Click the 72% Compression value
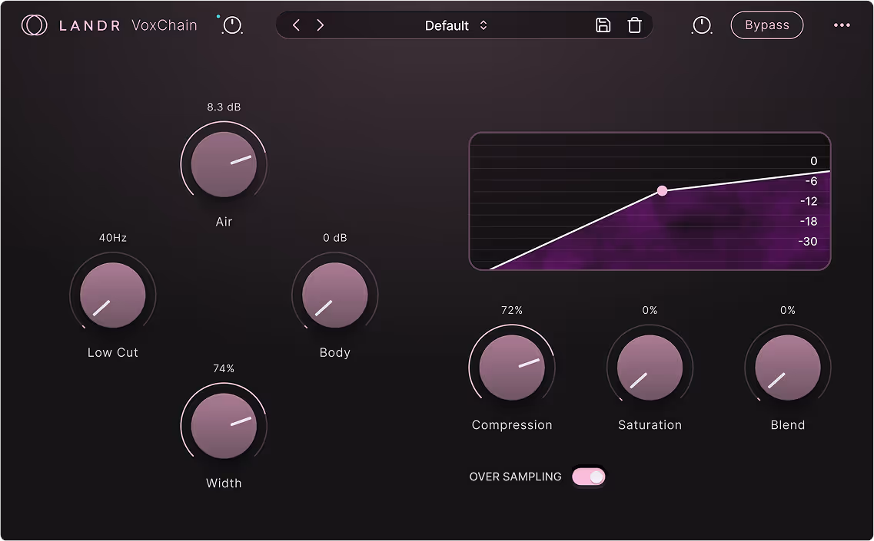874x541 pixels. point(512,310)
